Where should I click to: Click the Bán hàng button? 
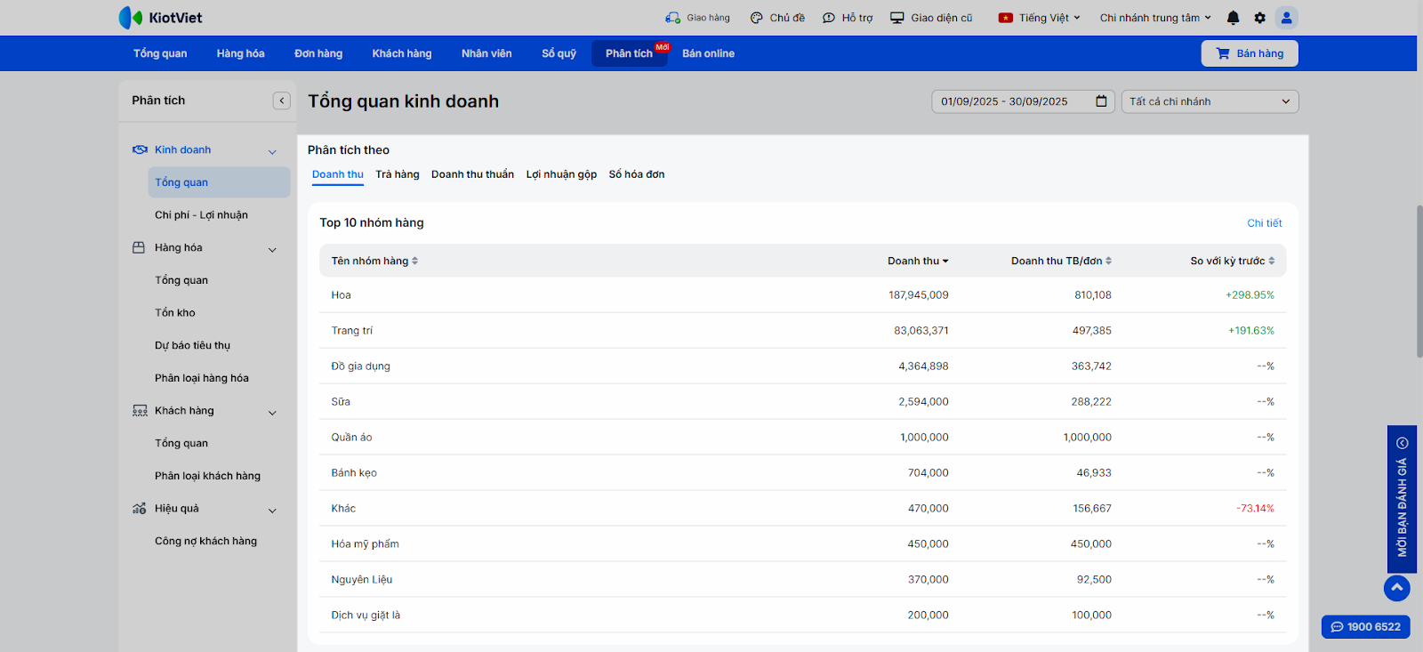click(x=1249, y=53)
